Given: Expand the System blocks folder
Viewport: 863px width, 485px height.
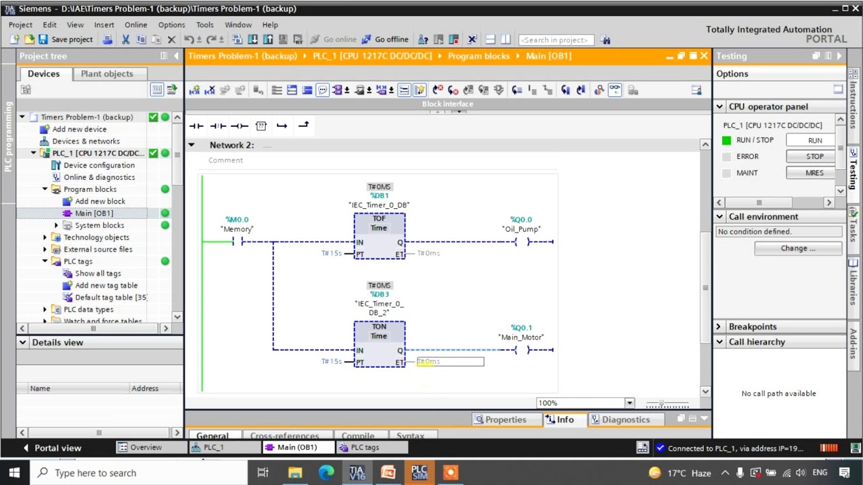Looking at the screenshot, I should coord(57,225).
